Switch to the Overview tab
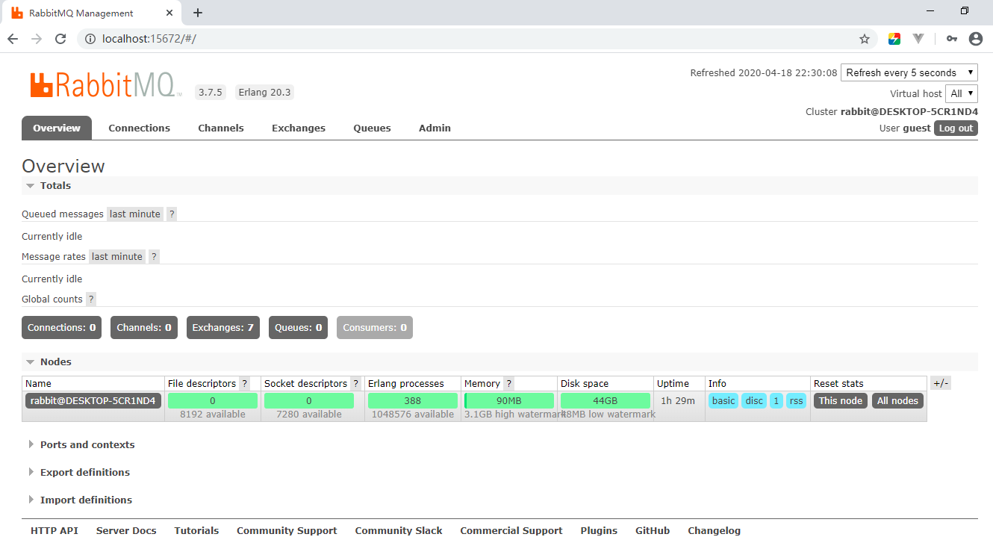993x537 pixels. [x=57, y=128]
